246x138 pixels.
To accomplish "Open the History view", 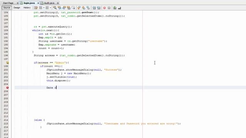I will 27,8.
